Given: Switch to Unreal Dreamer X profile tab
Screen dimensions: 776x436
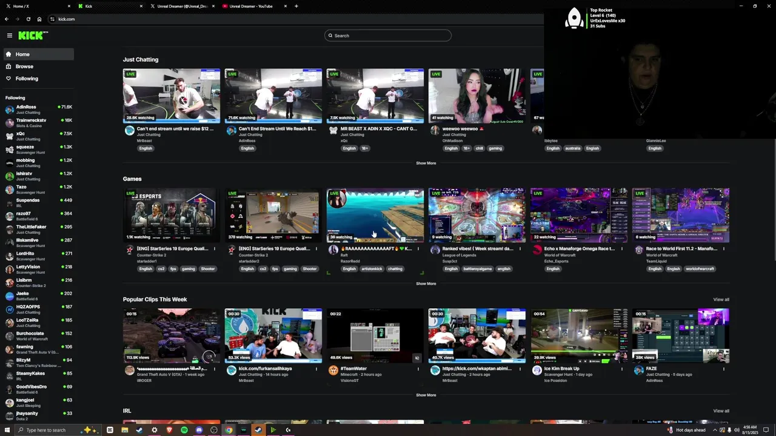Looking at the screenshot, I should click(181, 6).
